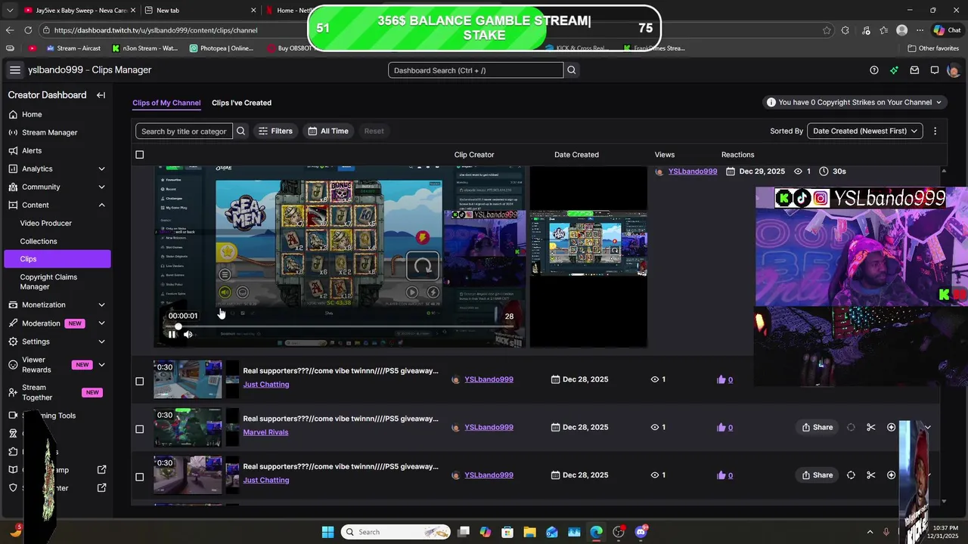Edit the Marvel Rivals clip with scissors

click(x=871, y=428)
